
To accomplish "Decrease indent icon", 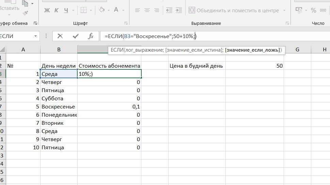I will pyautogui.click(x=169, y=10).
